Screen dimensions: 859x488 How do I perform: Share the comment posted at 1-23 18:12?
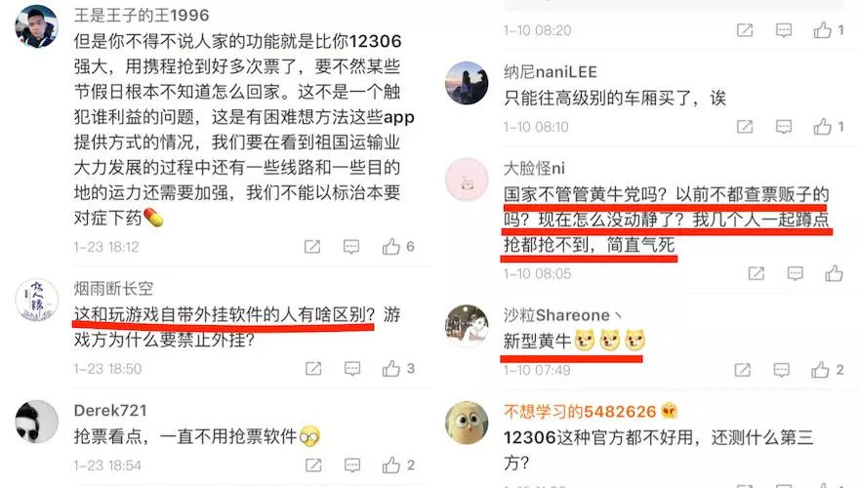tap(312, 247)
